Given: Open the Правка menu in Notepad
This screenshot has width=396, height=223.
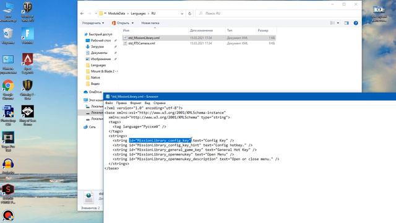Looking at the screenshot, I should coord(121,103).
